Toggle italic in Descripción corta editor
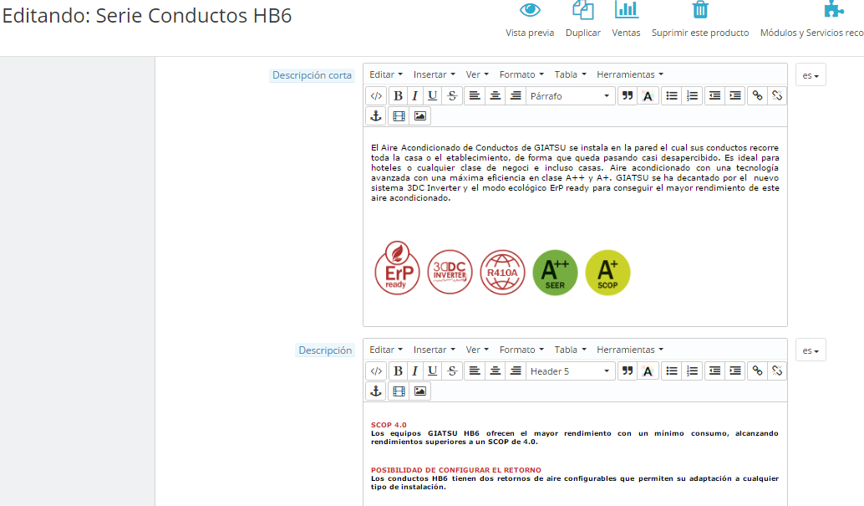Screen dimensions: 864x506 pyautogui.click(x=415, y=96)
